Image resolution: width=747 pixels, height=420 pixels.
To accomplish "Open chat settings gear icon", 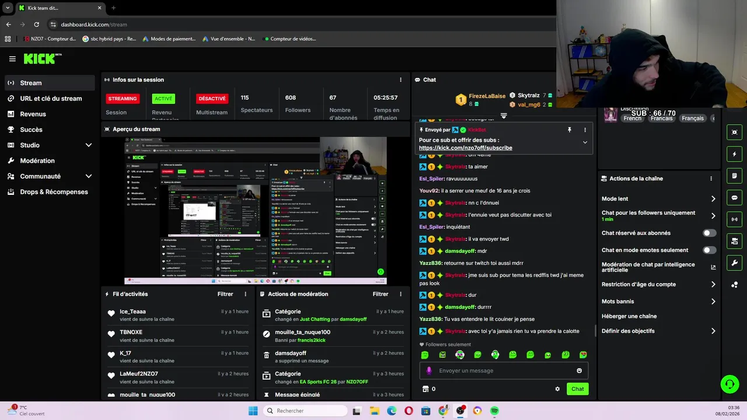I will coord(557,389).
